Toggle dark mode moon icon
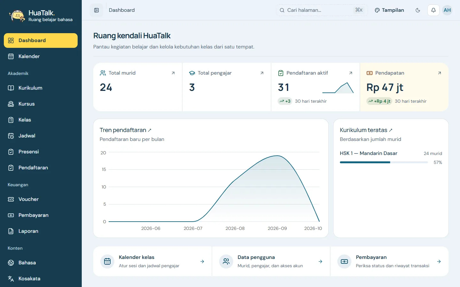 [x=418, y=10]
